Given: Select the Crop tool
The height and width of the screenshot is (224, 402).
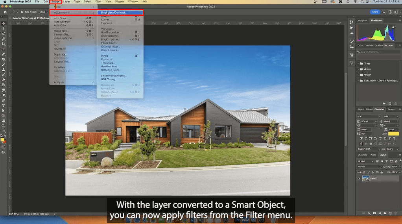Looking at the screenshot, I should pos(3,44).
